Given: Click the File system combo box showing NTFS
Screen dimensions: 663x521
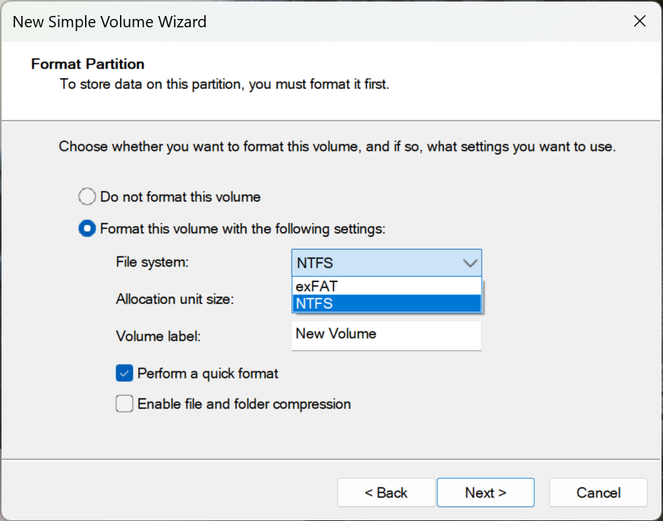Looking at the screenshot, I should click(376, 264).
